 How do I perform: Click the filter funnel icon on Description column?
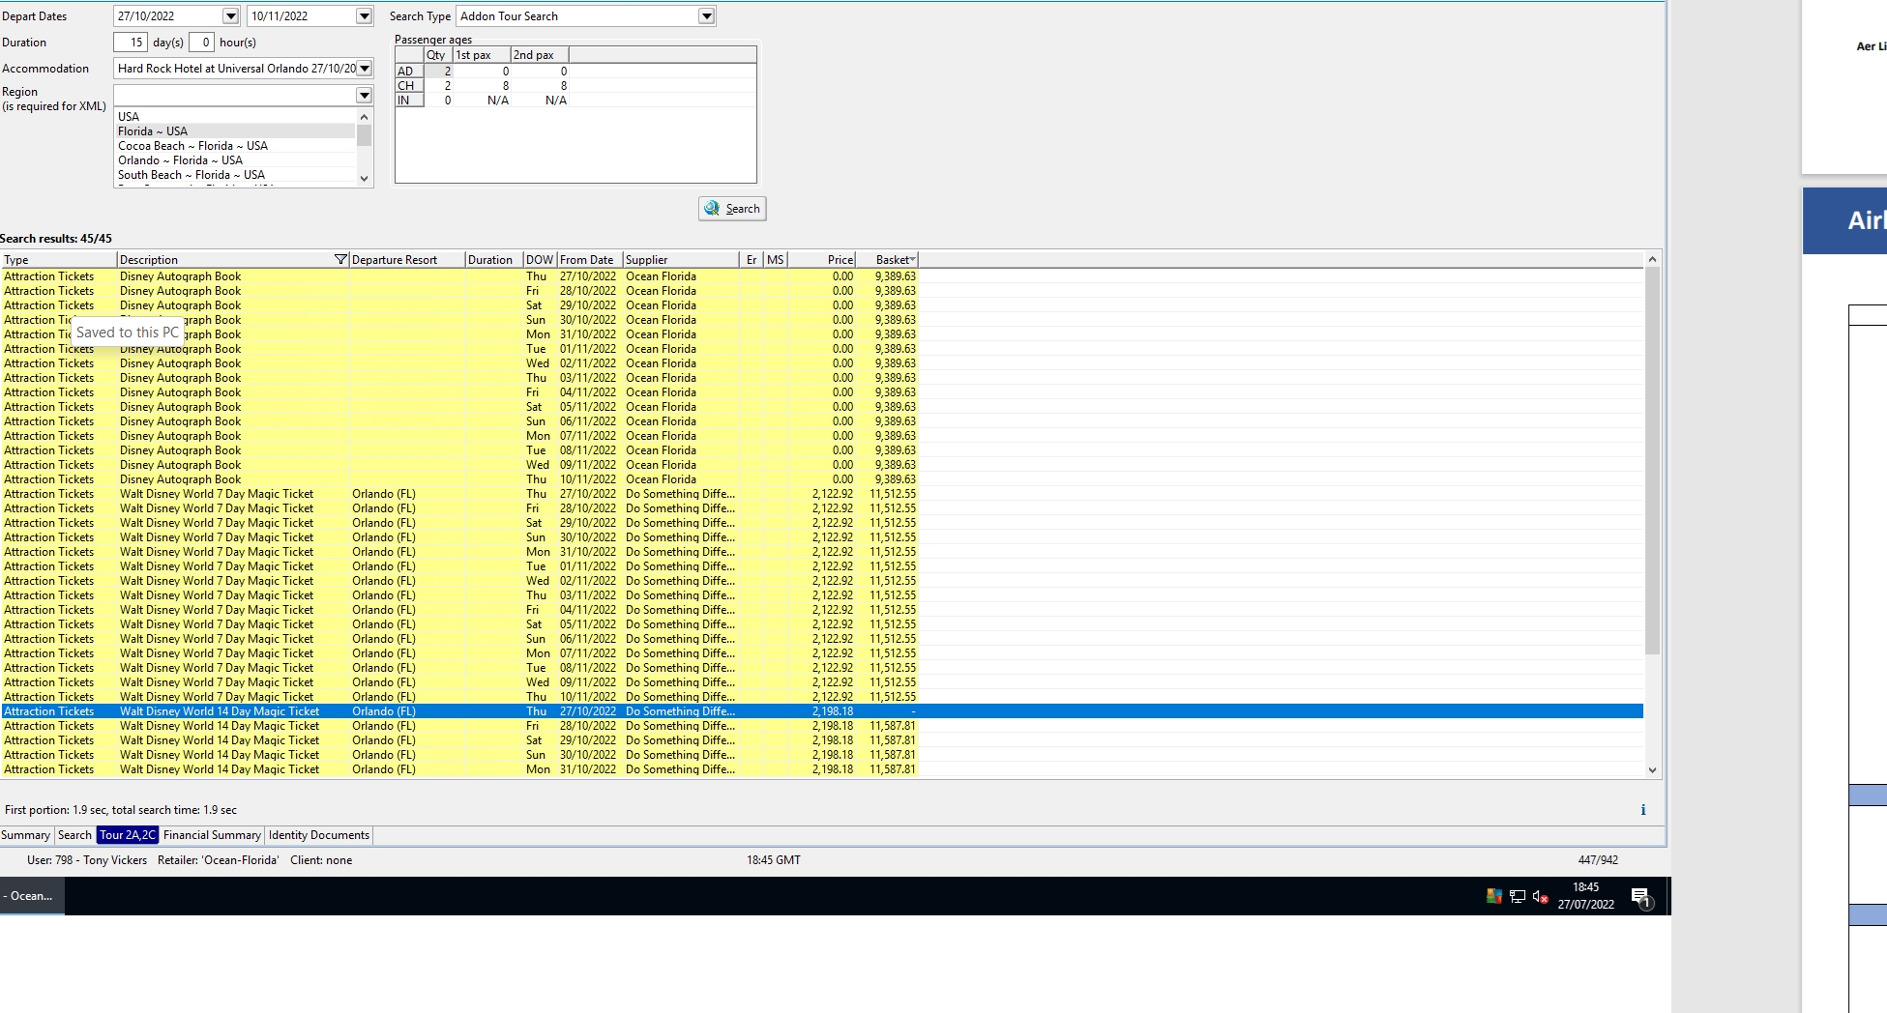340,260
